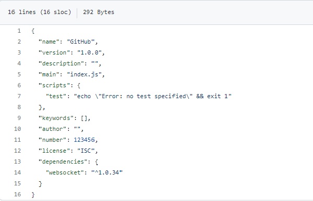Click the "1.0.0" version value
Image resolution: width=313 pixels, height=201 pixels.
[x=89, y=52]
